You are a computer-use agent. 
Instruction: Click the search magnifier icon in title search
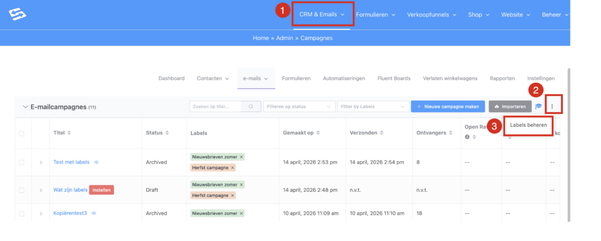click(x=251, y=107)
